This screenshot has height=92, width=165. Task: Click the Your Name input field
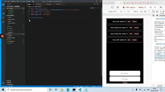tap(125, 73)
